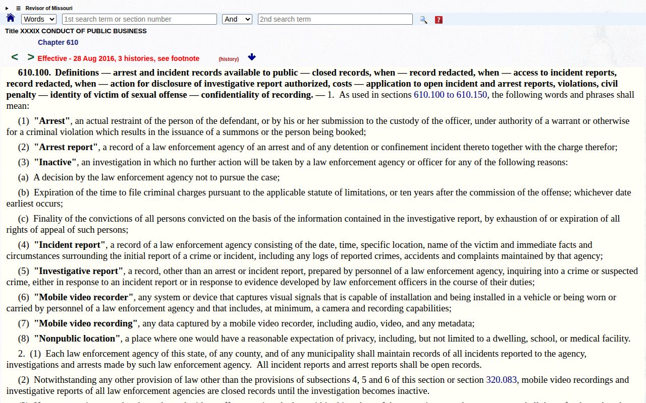The height and width of the screenshot is (403, 646).
Task: Jump down with the blue down-arrow icon
Action: coord(252,57)
